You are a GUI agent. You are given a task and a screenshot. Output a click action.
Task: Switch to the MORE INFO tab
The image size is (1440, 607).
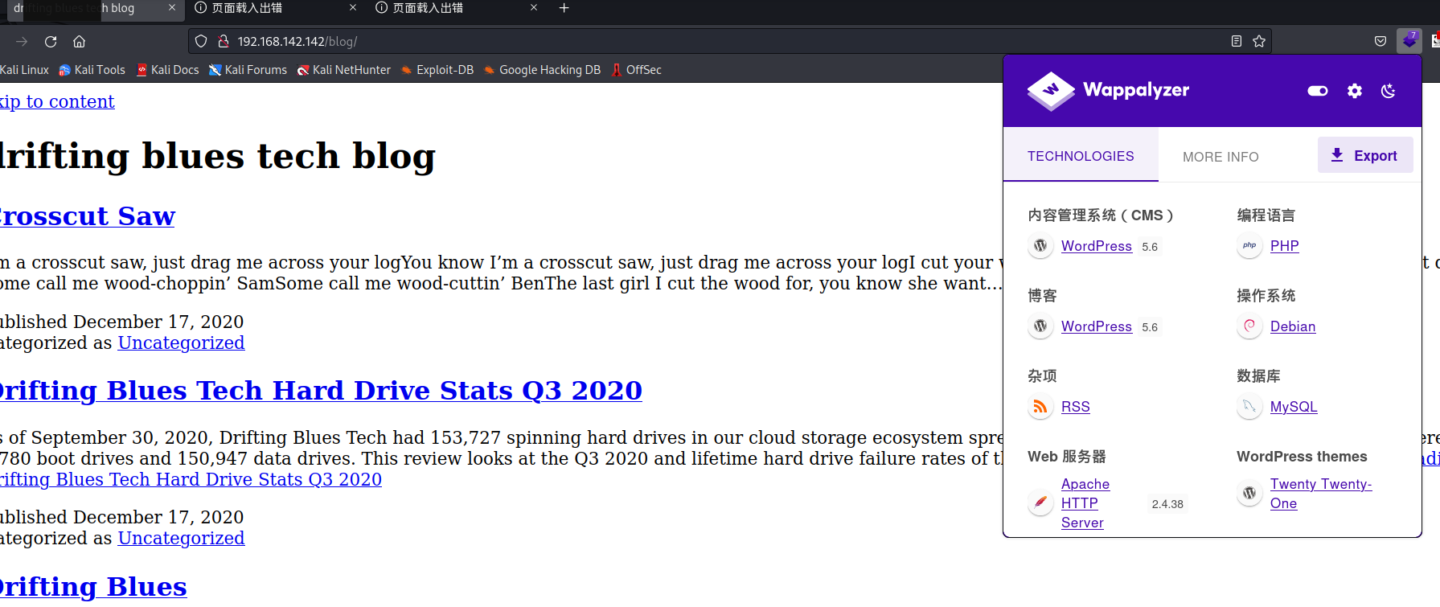point(1220,157)
